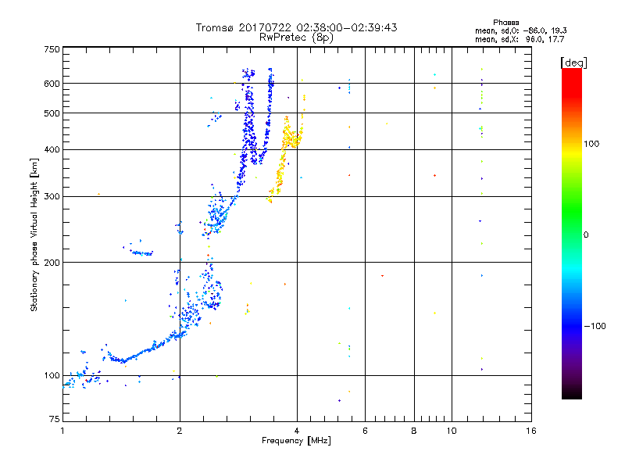Viewport: 625px width, 469px height.
Task: Click the 'Frequency [MHz]' axis label
Action: 296,440
